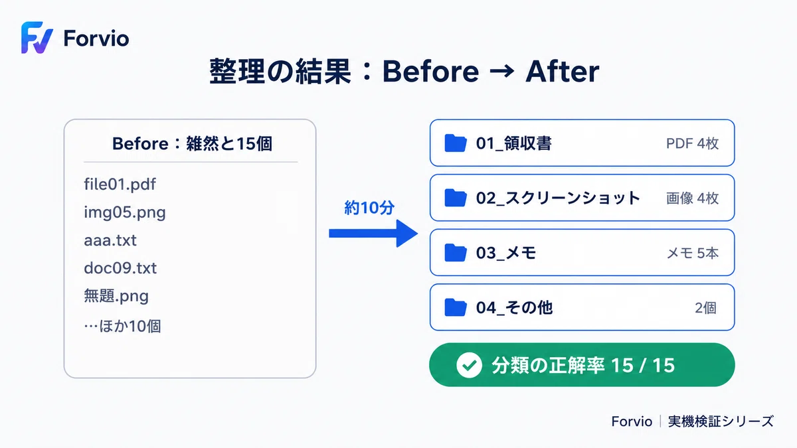Click the Forvio logo icon

[x=37, y=38]
